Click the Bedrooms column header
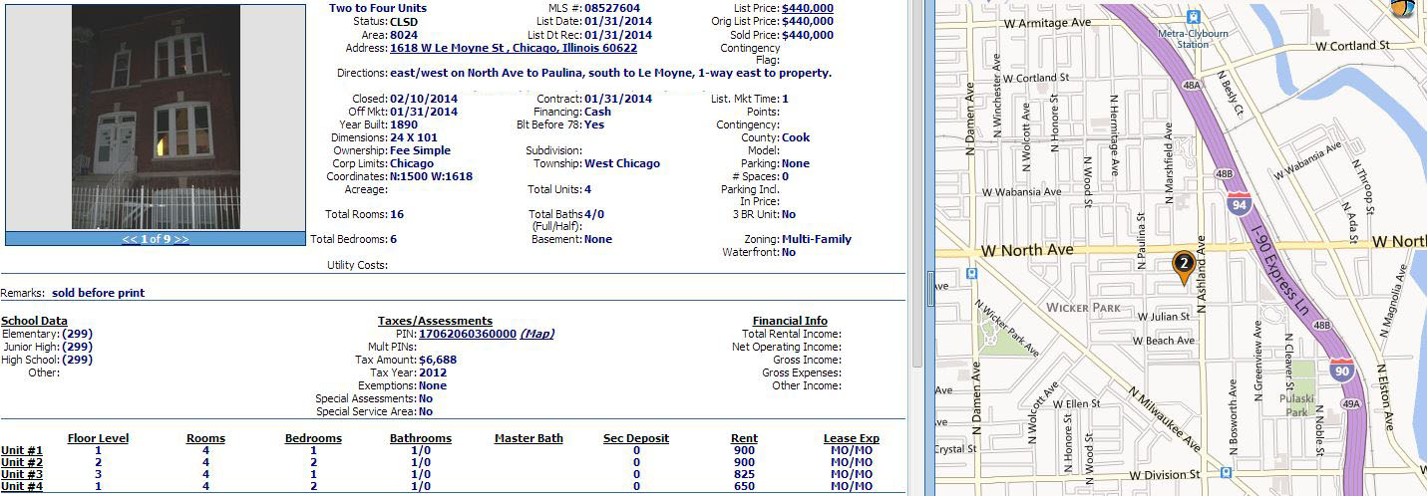 [313, 438]
